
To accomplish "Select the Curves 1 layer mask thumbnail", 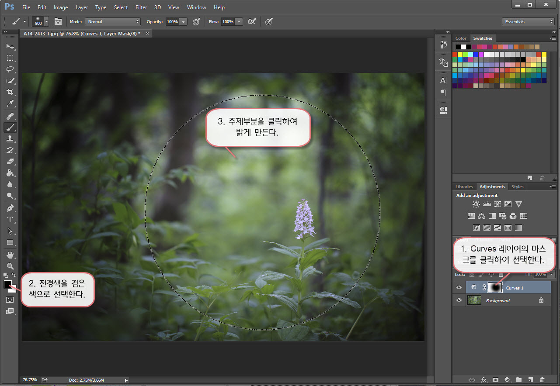I will pos(495,288).
